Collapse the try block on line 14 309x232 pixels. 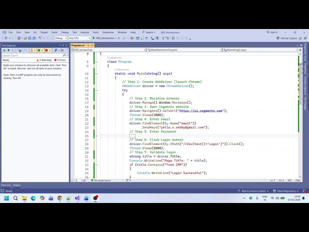(97, 90)
